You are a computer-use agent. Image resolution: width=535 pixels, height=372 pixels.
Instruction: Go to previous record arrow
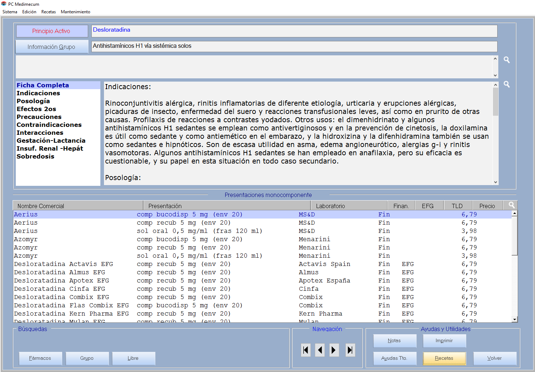(320, 350)
